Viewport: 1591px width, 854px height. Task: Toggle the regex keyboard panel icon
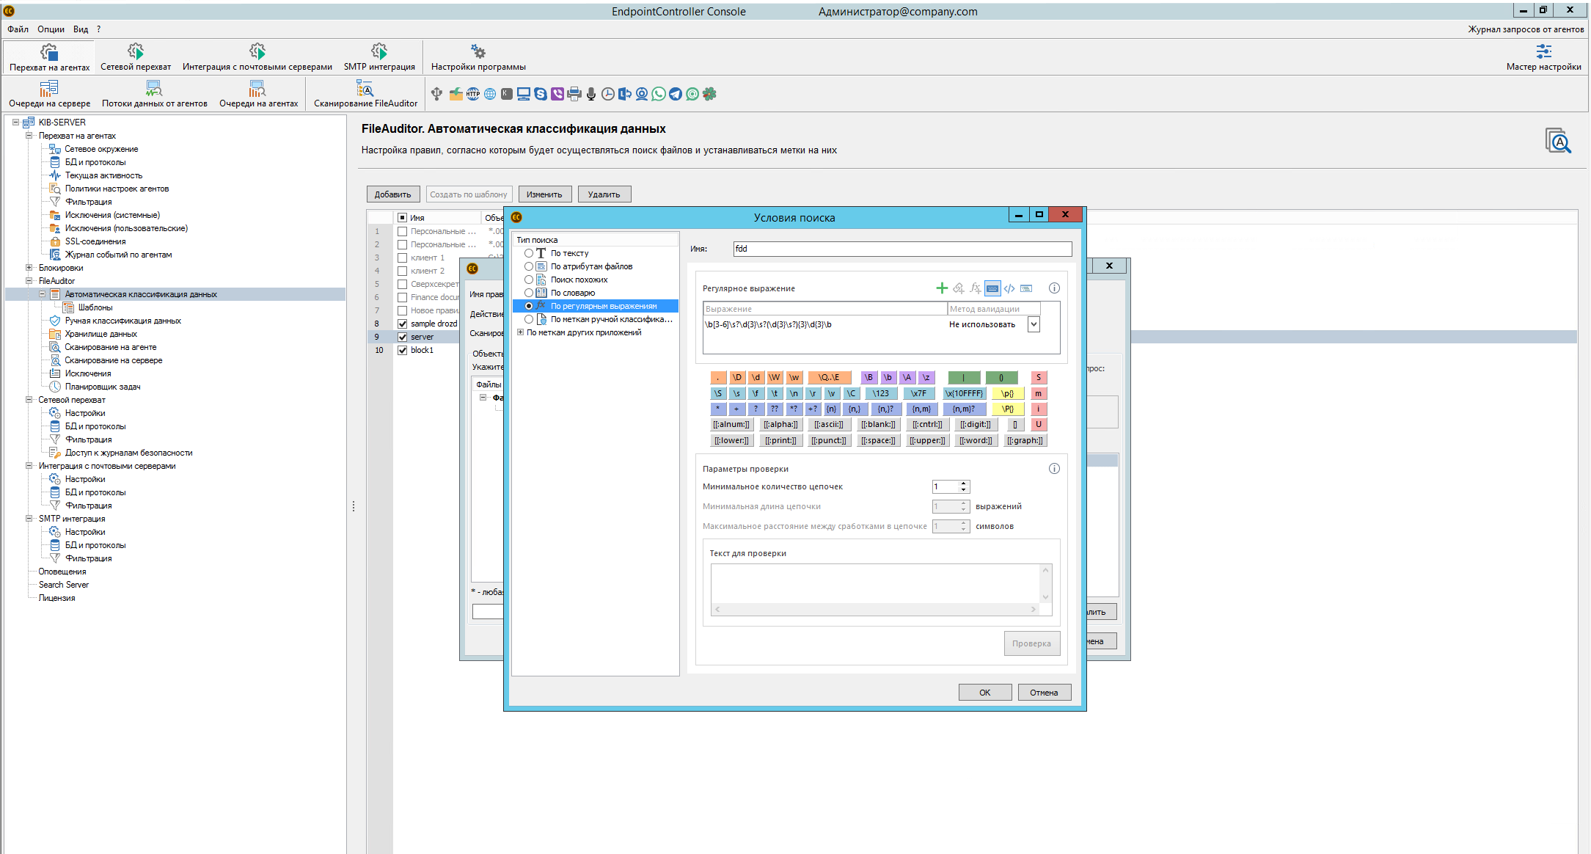992,288
